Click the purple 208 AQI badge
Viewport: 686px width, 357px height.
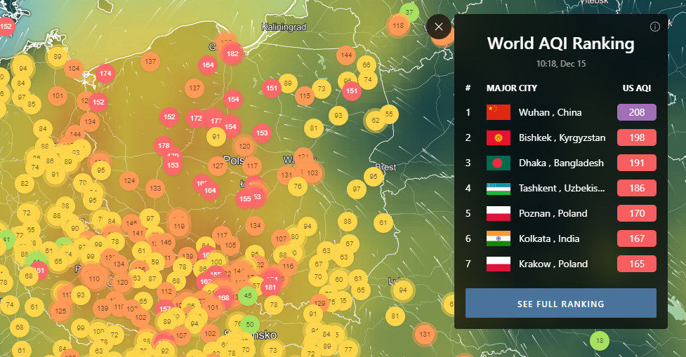pos(637,112)
